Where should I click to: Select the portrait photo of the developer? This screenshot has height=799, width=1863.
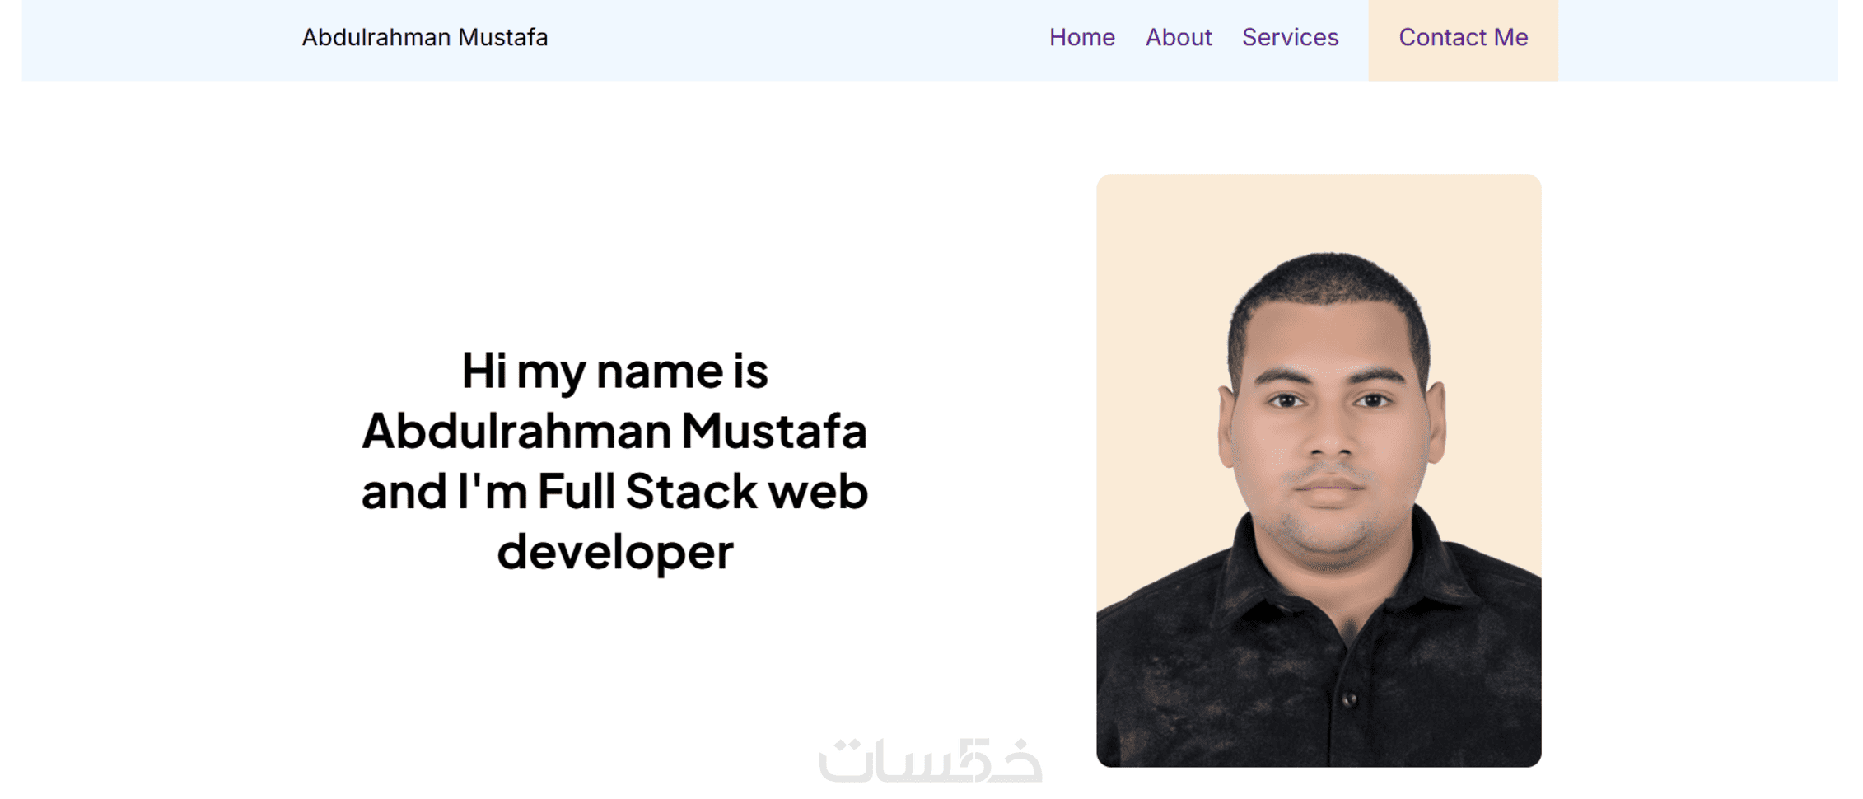(1319, 470)
